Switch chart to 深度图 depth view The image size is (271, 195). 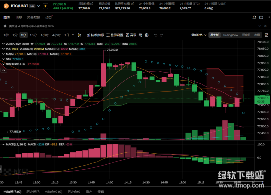click(x=246, y=35)
